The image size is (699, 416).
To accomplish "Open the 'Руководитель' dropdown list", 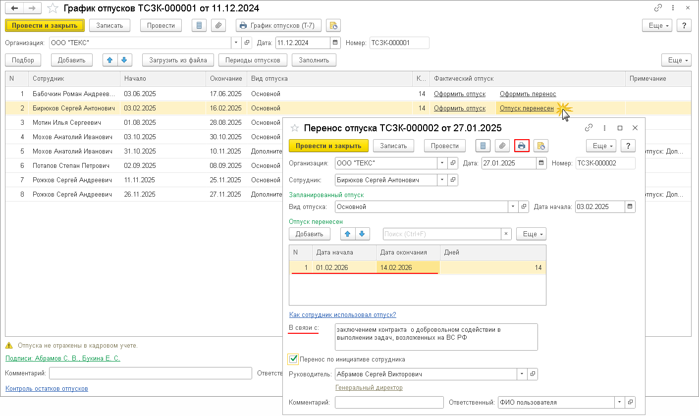I will coord(521,374).
